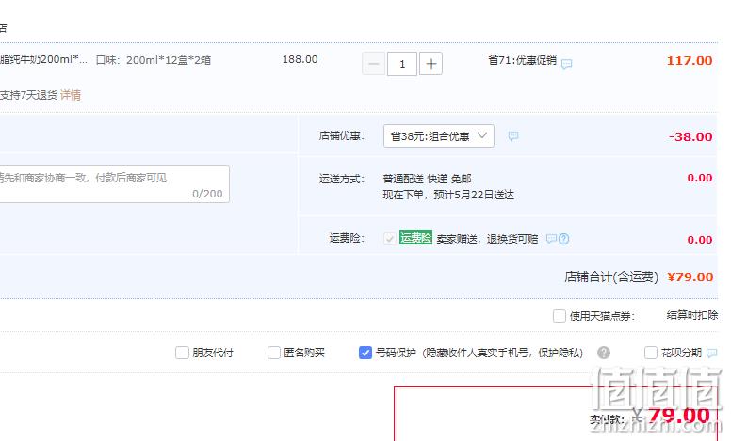Screen dimensions: 731x441
Task: Enable the 花呗分期 checkbox
Action: [651, 353]
